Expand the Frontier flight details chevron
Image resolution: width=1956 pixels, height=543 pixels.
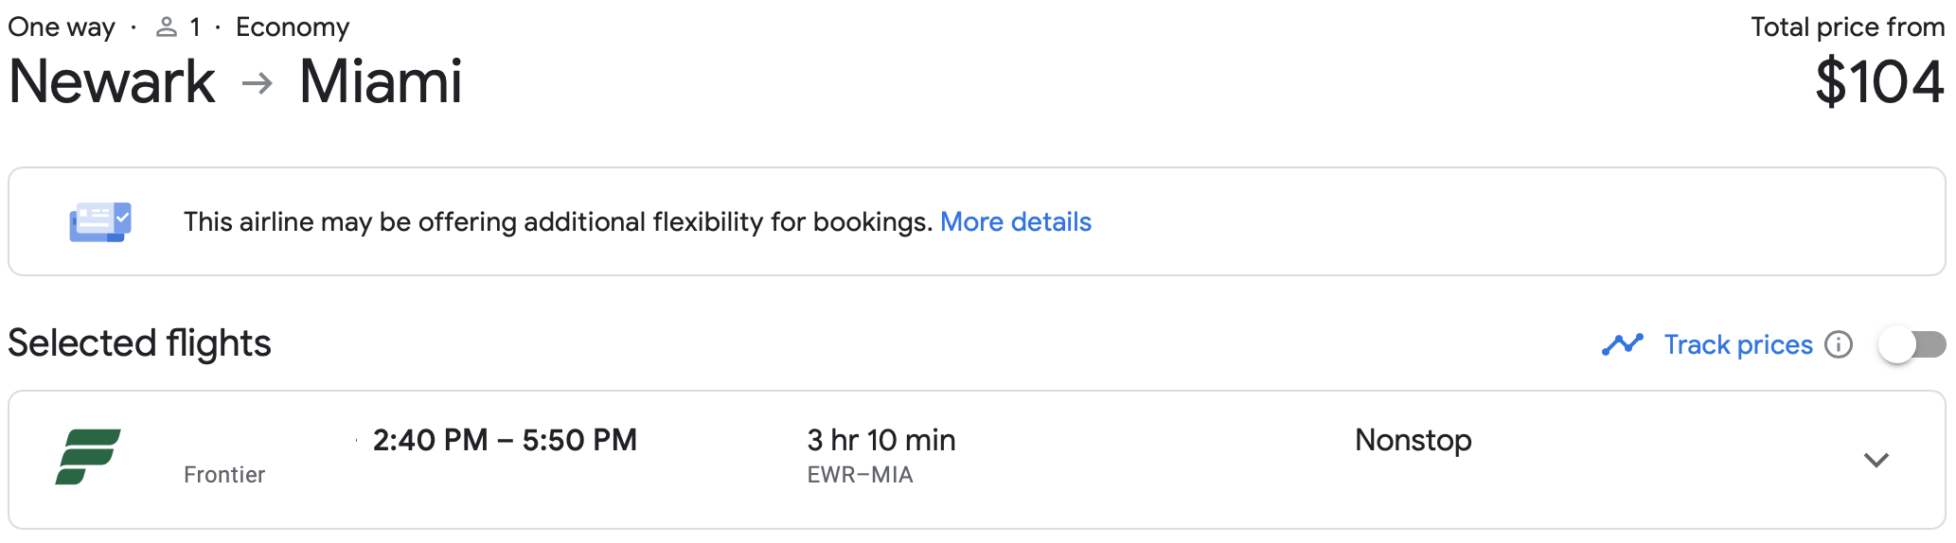click(1876, 460)
